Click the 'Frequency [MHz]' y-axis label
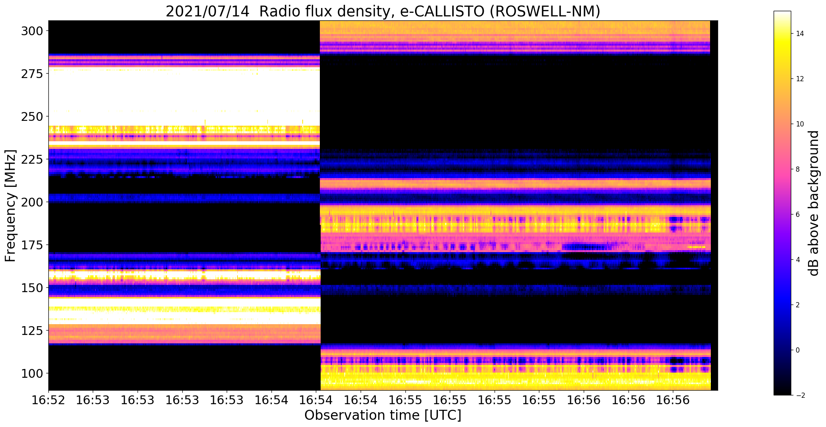Image resolution: width=826 pixels, height=427 pixels. coord(11,206)
